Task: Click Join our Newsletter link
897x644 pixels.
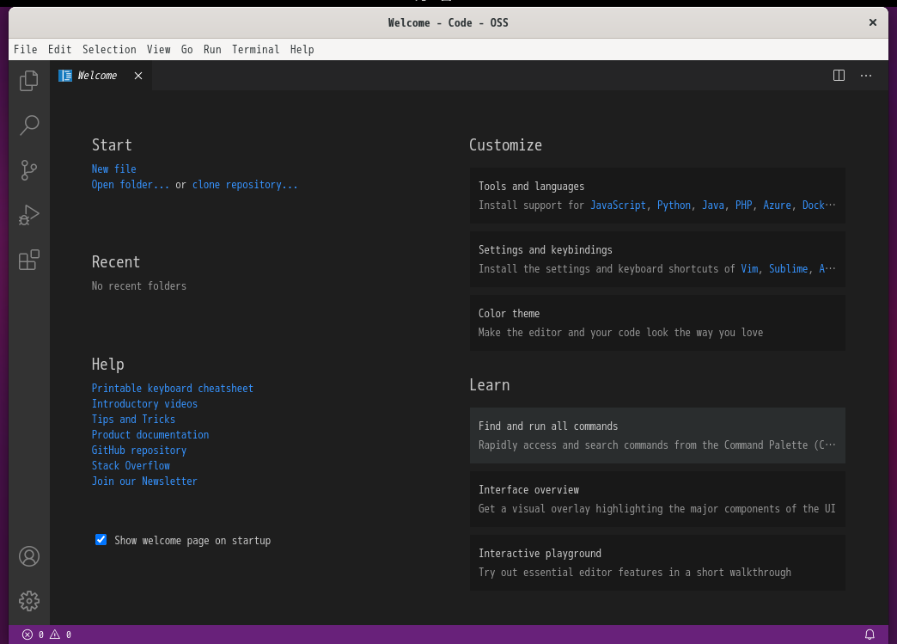Action: point(144,481)
